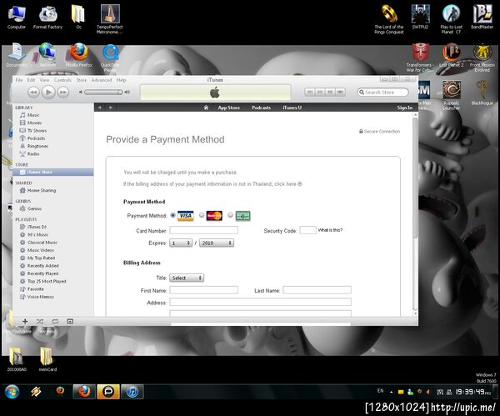Toggle the shuffle button in iTunes
500x416 pixels.
(x=40, y=321)
